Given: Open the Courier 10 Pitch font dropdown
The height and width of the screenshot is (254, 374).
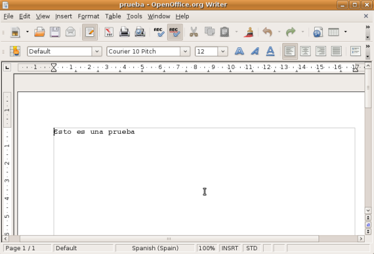Looking at the screenshot, I should click(185, 51).
